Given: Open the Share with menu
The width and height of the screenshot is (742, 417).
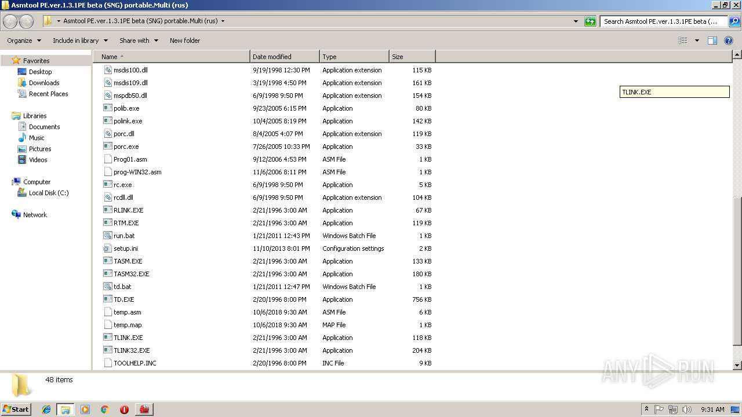Looking at the screenshot, I should pyautogui.click(x=139, y=41).
